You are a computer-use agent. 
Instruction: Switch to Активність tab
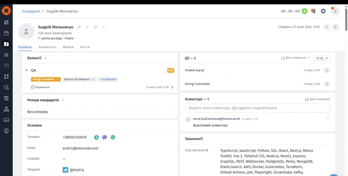pyautogui.click(x=47, y=47)
